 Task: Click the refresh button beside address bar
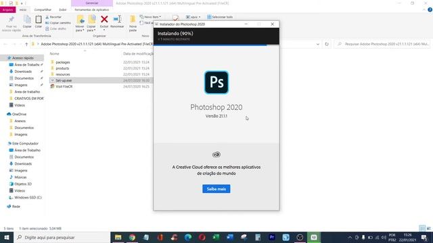click(x=327, y=44)
